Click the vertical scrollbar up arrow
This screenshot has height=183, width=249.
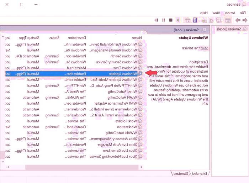pos(3,37)
